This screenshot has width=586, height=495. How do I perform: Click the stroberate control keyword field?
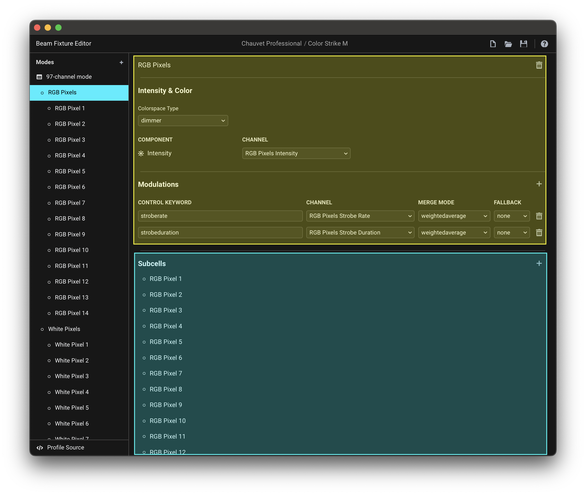pyautogui.click(x=220, y=216)
